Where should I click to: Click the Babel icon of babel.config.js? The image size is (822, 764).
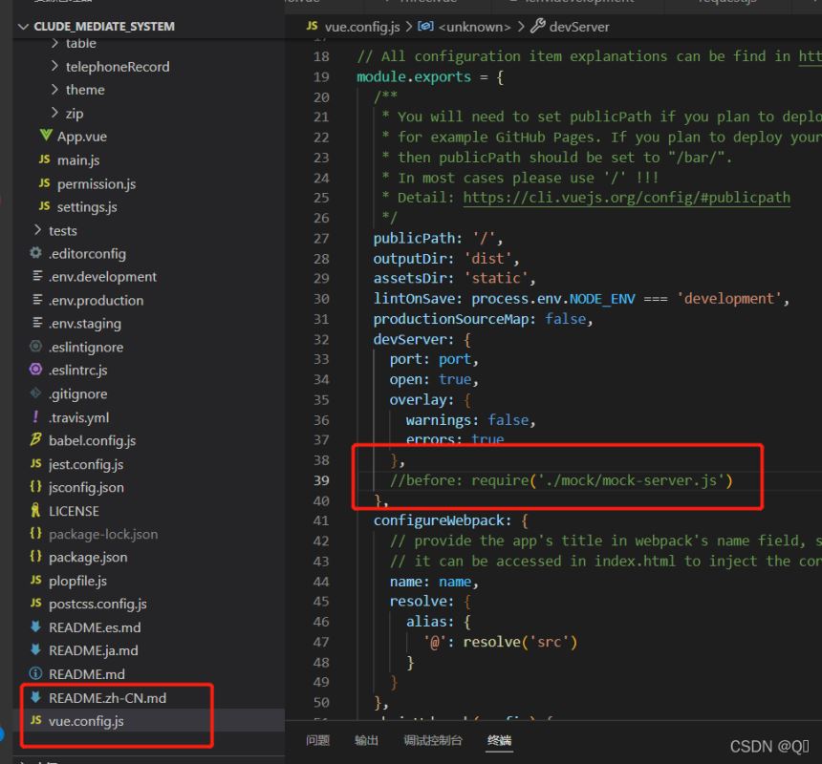(x=35, y=440)
